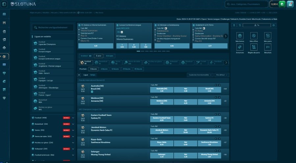Screen dimensions: 296x163
Task: Switch to the Anticipés tab
Action: tap(110, 56)
